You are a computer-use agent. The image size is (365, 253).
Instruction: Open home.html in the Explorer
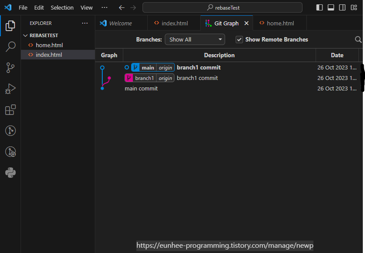click(58, 45)
